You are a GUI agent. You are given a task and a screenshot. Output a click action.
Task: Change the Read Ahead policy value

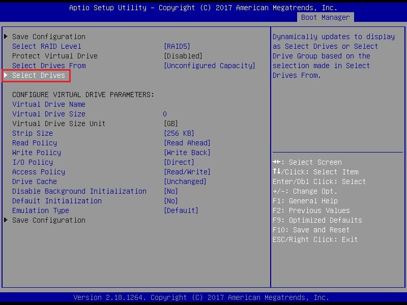(187, 143)
